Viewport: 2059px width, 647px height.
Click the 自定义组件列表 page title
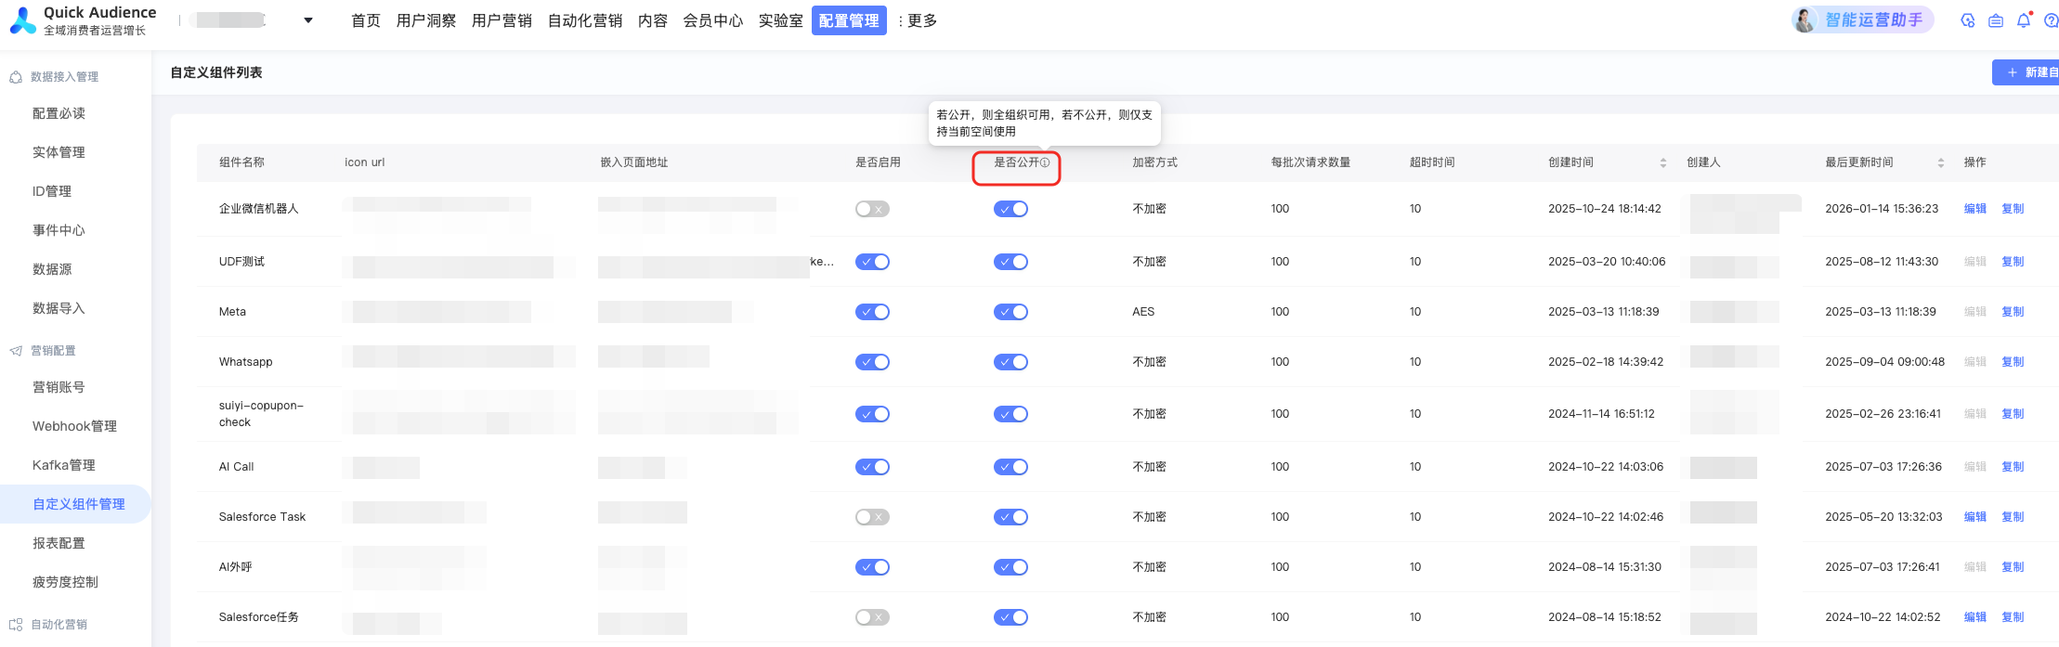point(216,72)
